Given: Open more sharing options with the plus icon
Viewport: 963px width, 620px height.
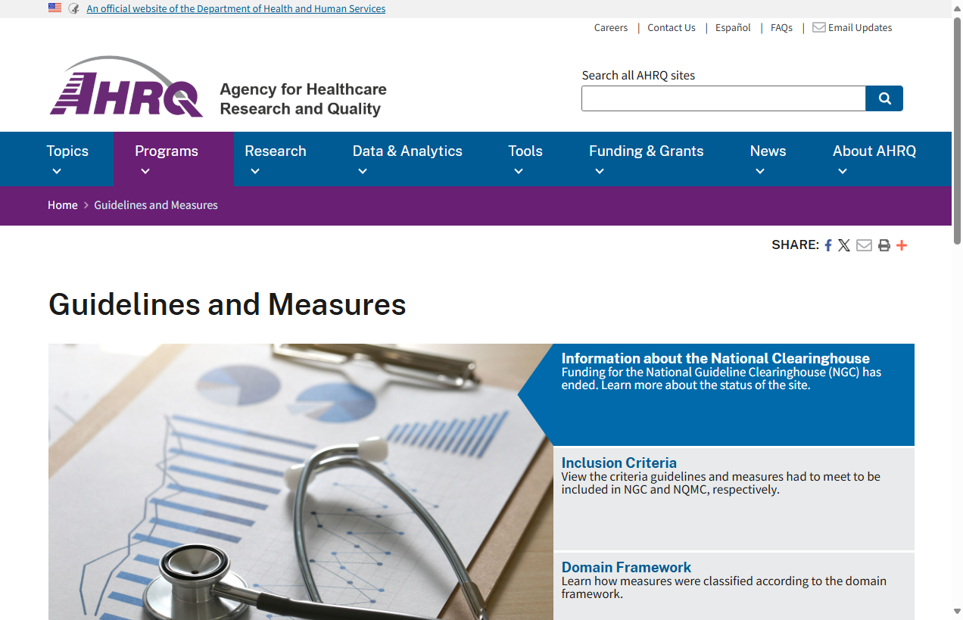Looking at the screenshot, I should 902,245.
